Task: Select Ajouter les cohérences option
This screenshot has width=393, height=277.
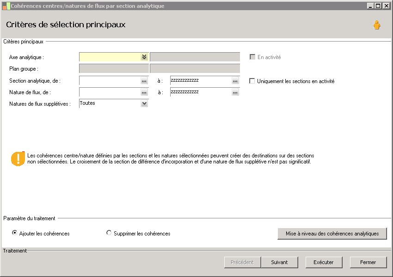Action: pos(15,233)
